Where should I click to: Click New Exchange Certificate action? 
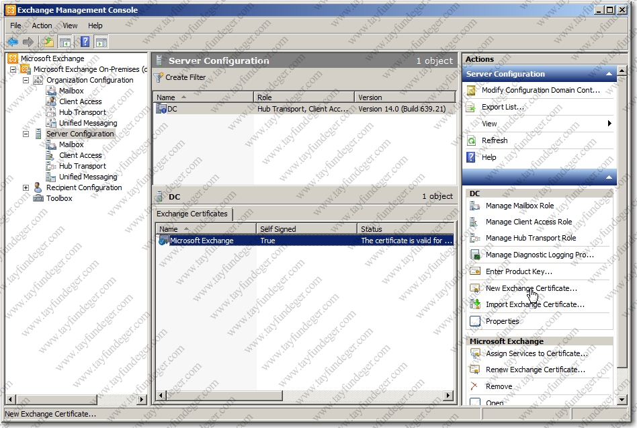(x=532, y=288)
